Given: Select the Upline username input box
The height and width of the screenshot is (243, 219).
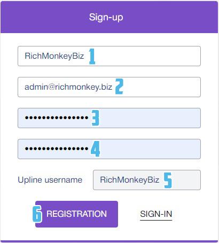Looking at the screenshot, I should pyautogui.click(x=147, y=180).
